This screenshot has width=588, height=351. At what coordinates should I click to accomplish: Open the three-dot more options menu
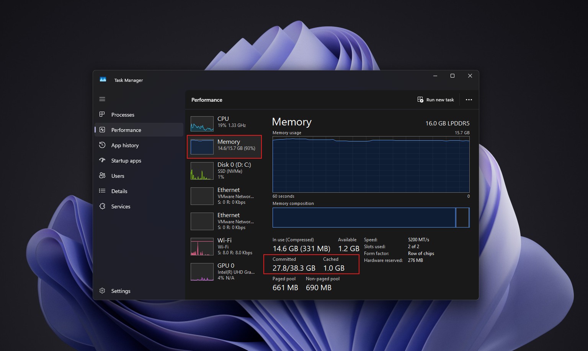click(469, 100)
